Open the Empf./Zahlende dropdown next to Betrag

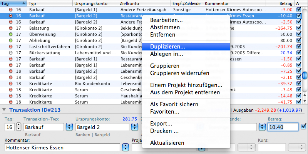(x=262, y=127)
